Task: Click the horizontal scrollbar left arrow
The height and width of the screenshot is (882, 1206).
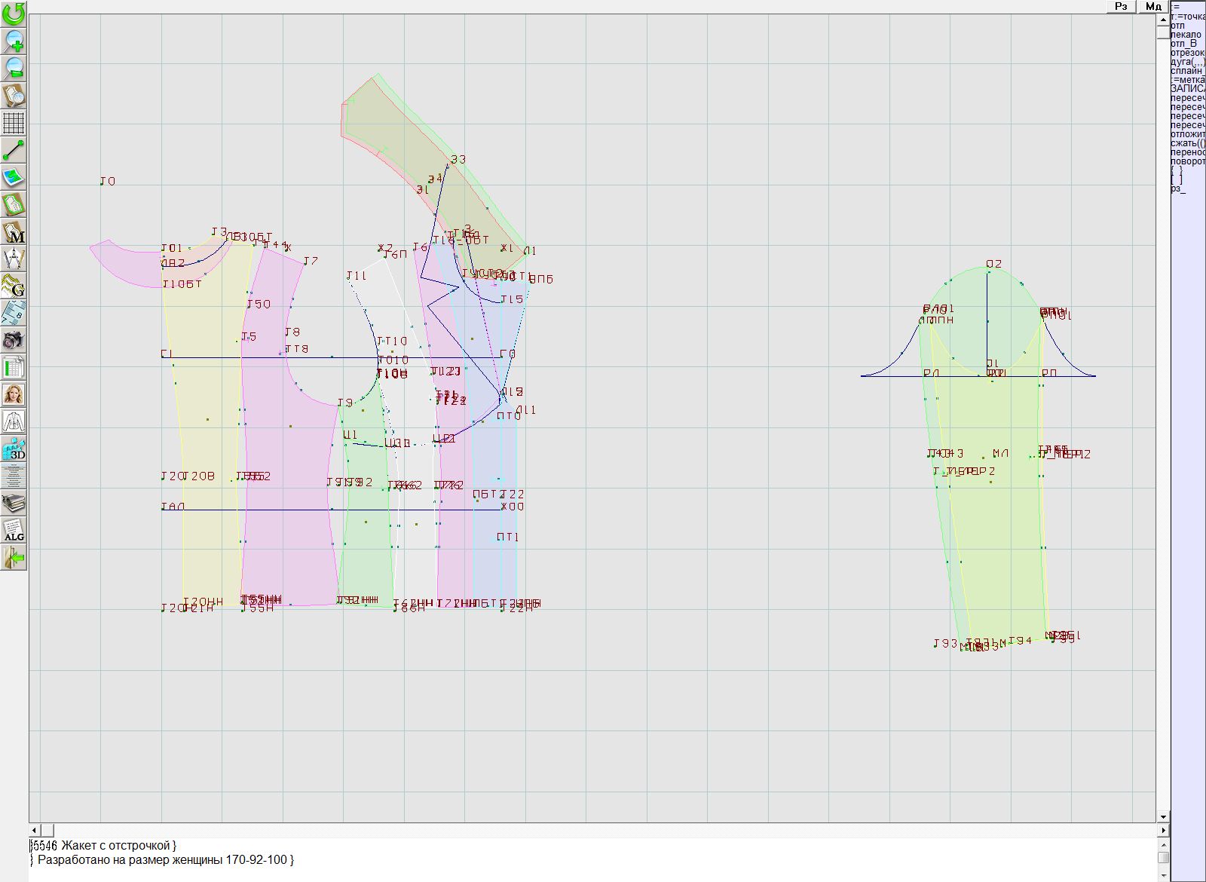Action: click(35, 830)
